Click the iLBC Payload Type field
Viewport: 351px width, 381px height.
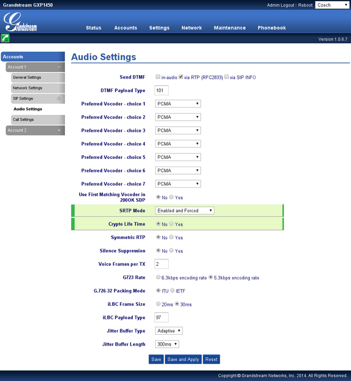click(x=161, y=317)
